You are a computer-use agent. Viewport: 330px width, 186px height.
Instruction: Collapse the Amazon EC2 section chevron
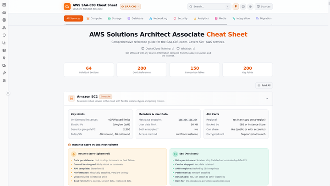(x=267, y=98)
